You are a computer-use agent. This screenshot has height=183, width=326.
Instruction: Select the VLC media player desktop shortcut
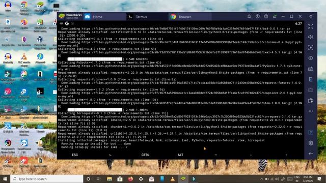(24, 60)
